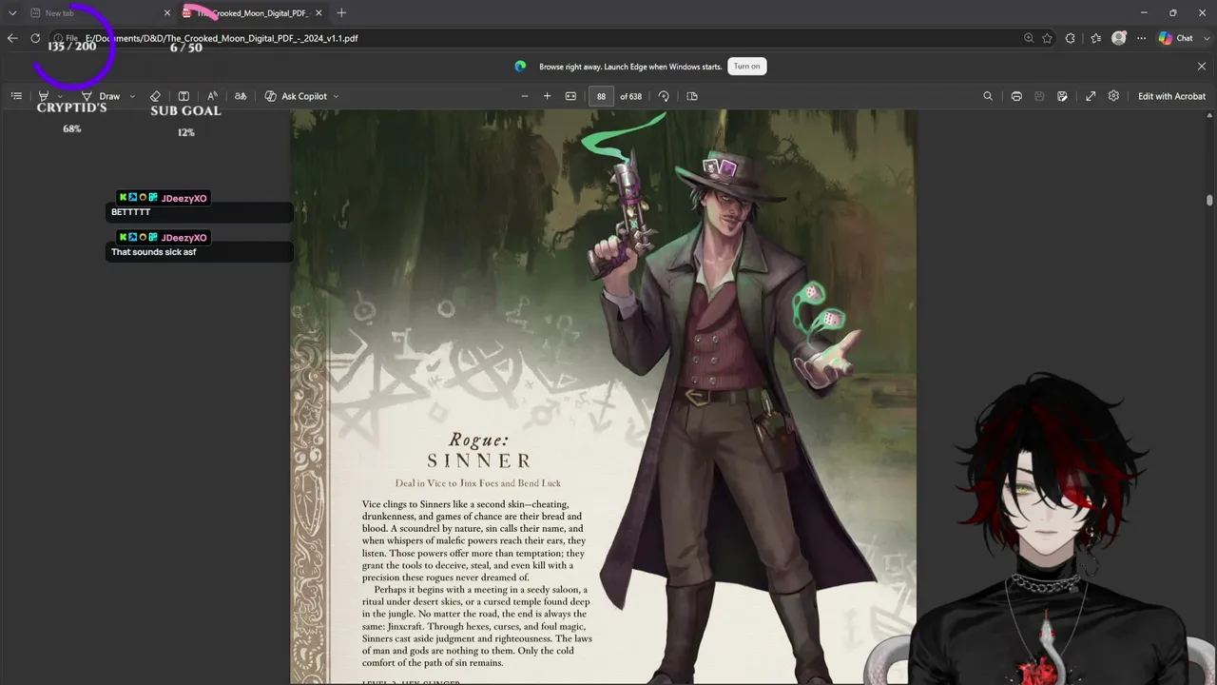Close the Crooked_Moon_Digital_PDF tab
The height and width of the screenshot is (685, 1217).
tap(319, 13)
